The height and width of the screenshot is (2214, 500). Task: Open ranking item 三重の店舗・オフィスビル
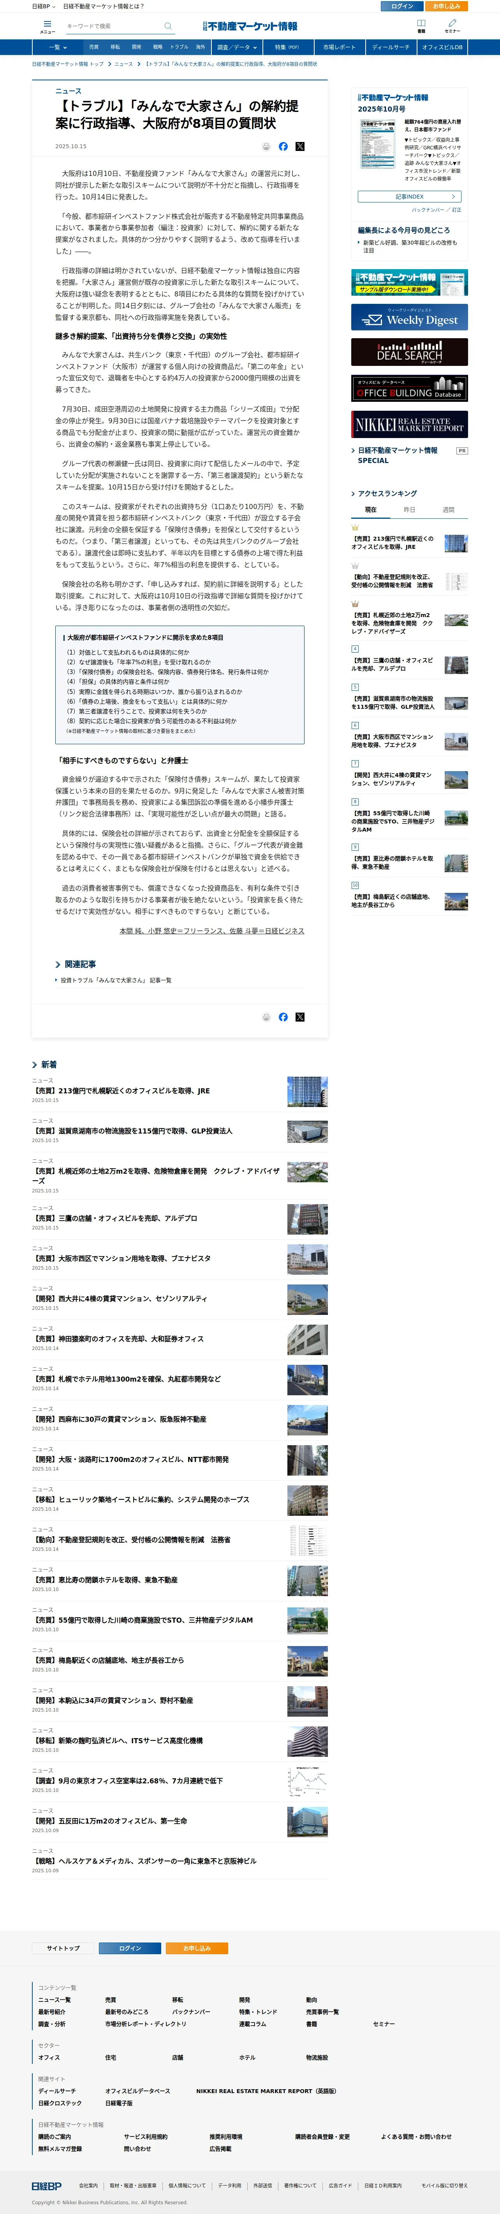pos(392,664)
